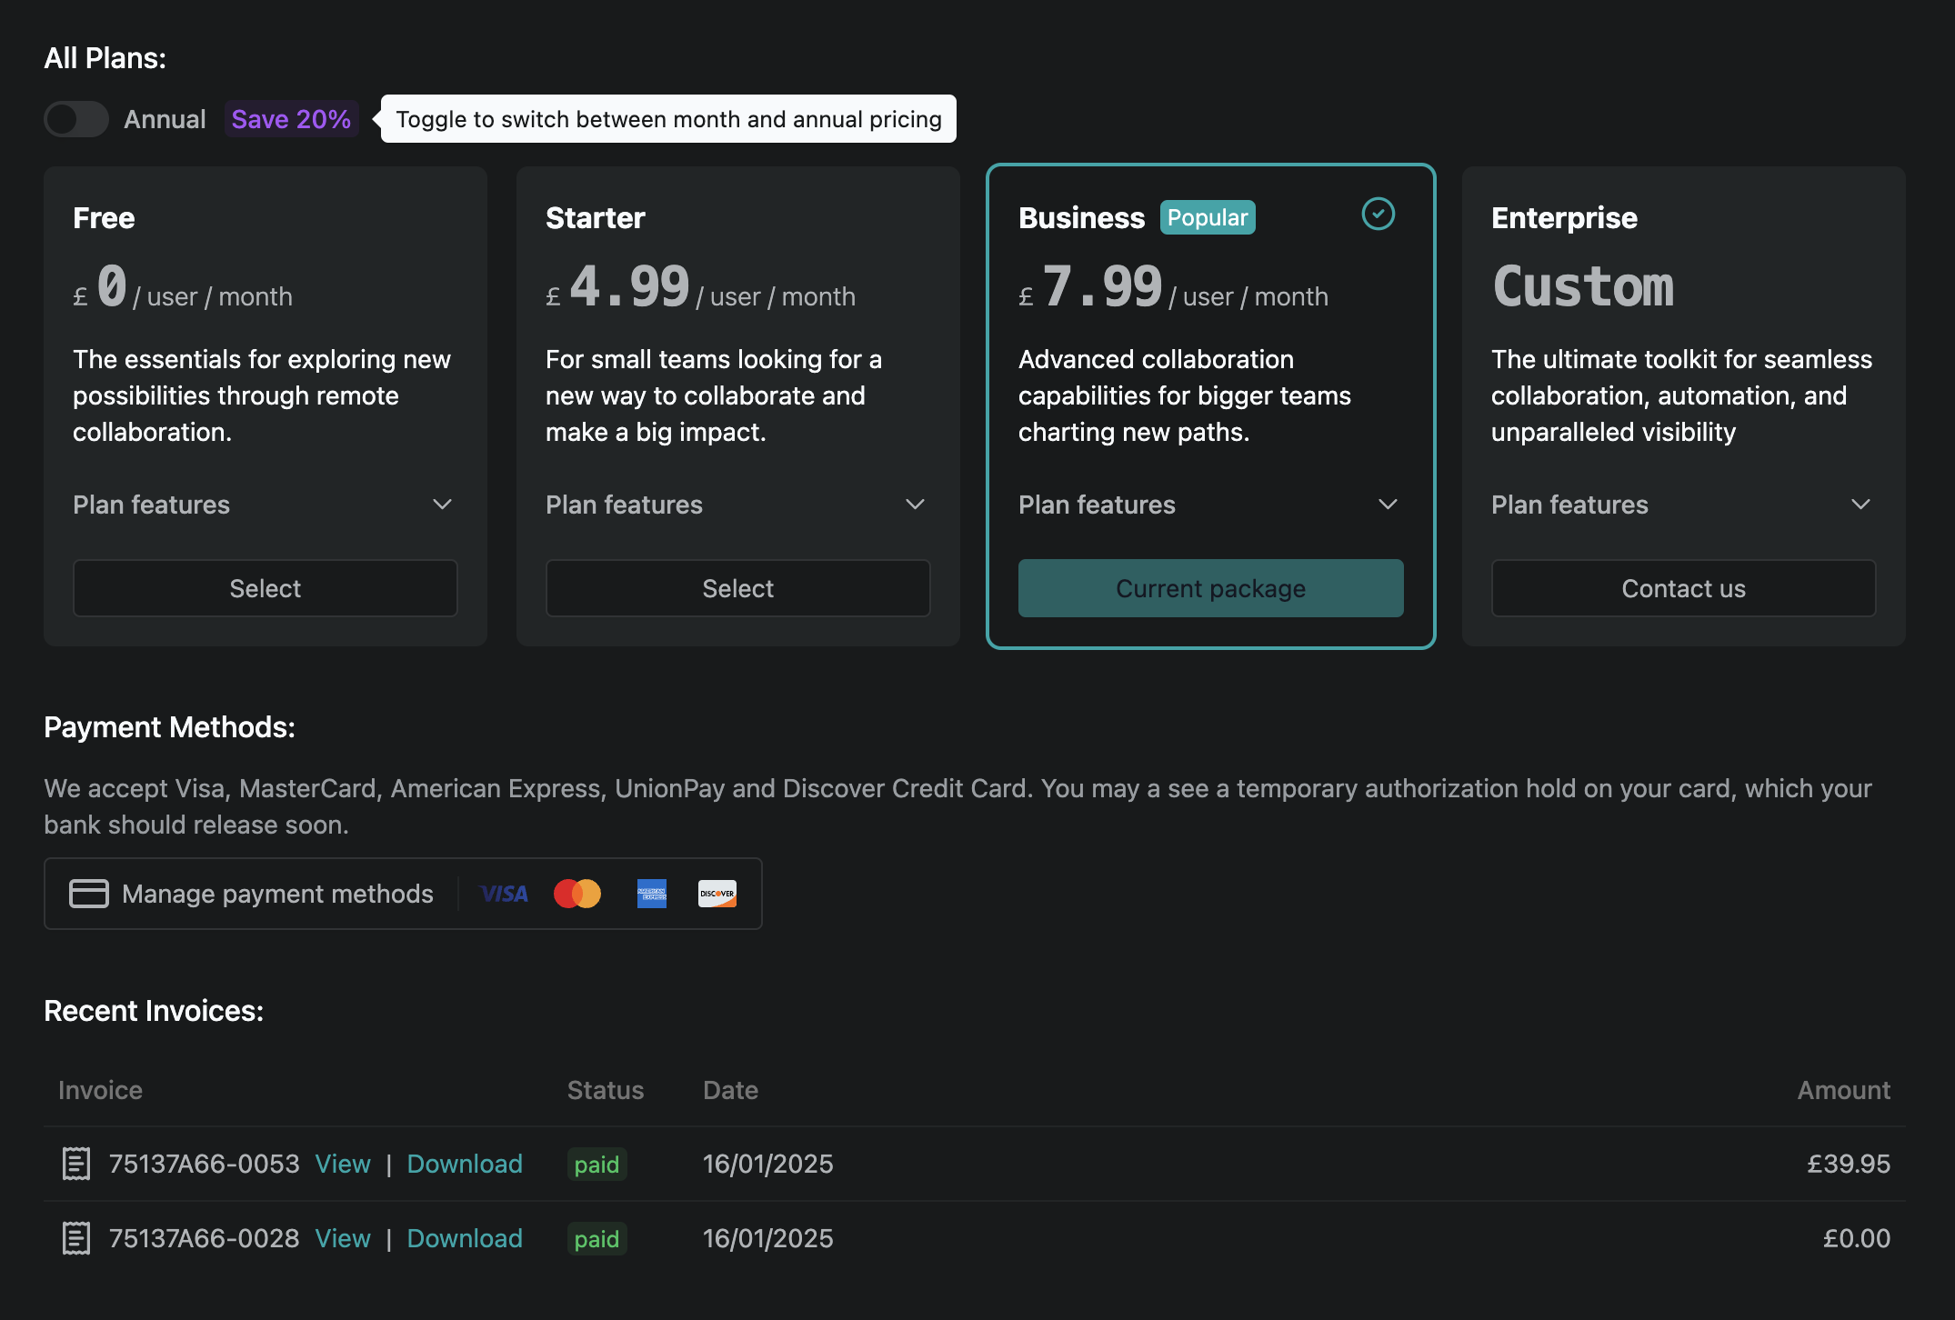The height and width of the screenshot is (1320, 1955).
Task: View invoice 75137A66-0053
Action: pos(343,1164)
